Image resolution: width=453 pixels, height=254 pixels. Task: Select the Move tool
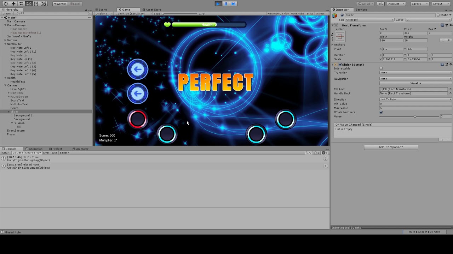tap(13, 4)
